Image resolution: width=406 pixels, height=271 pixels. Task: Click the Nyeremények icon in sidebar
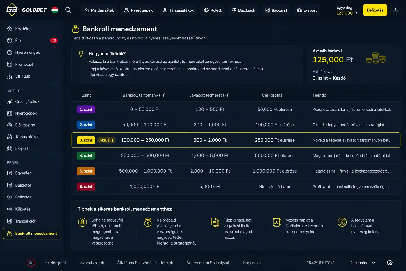[10, 52]
